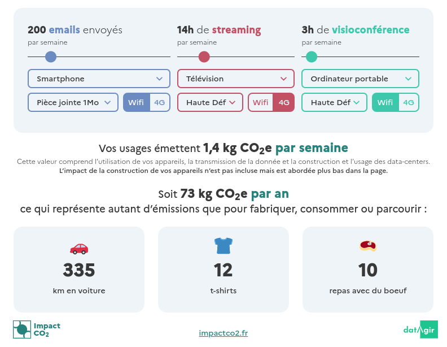Click the datAgir logo

coord(420,329)
